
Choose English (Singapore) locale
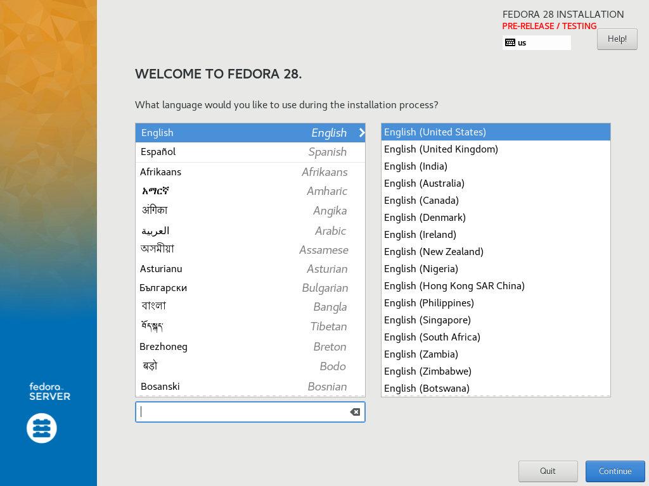[496, 320]
